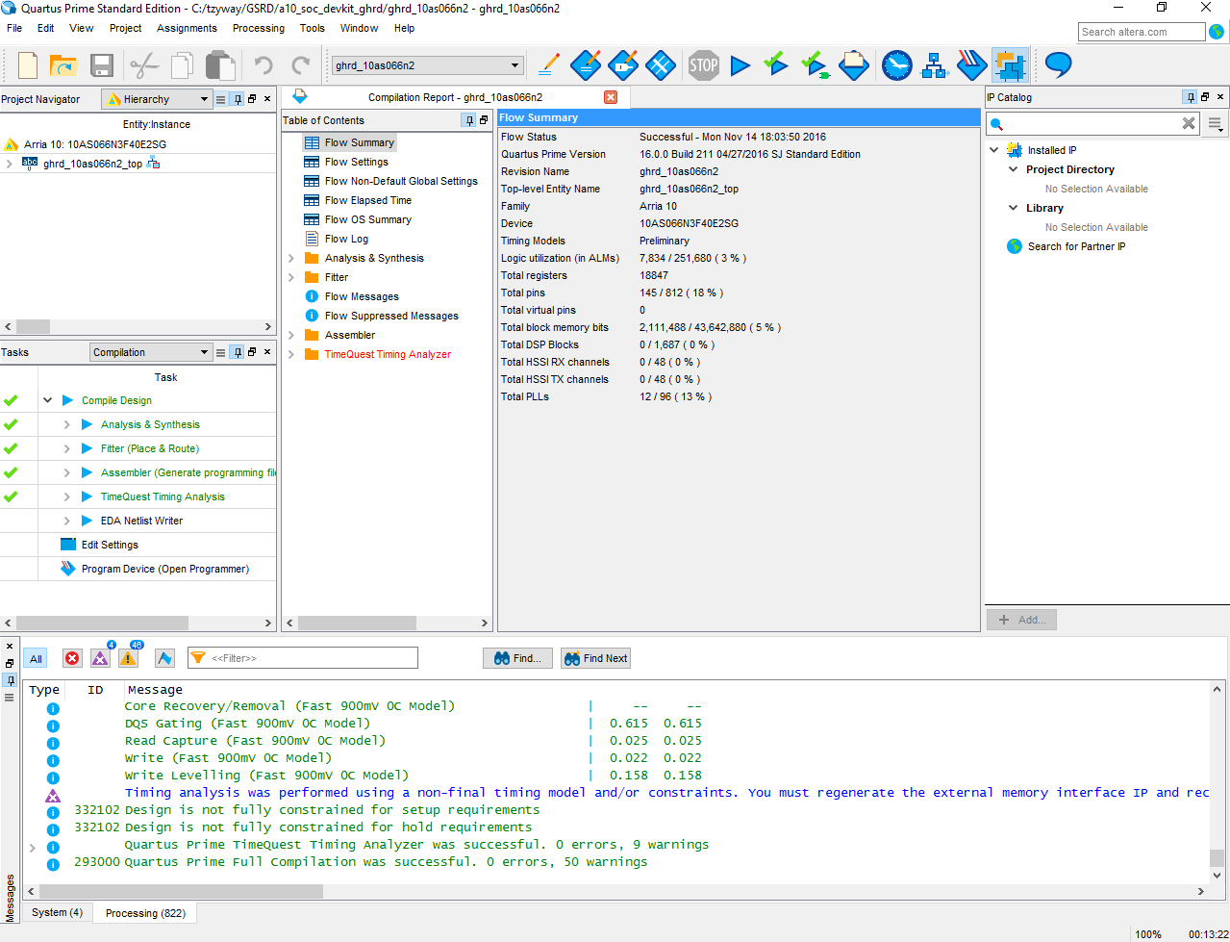Open the TimeQuest Timing Analyzer clock icon
Screen dimensions: 1230x942
click(896, 65)
